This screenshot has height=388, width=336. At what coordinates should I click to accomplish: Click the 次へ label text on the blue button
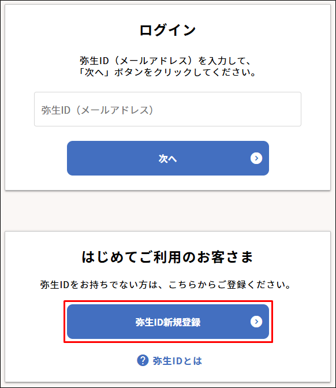[168, 159]
